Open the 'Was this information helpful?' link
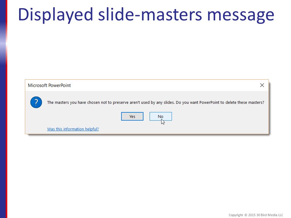 tap(73, 129)
